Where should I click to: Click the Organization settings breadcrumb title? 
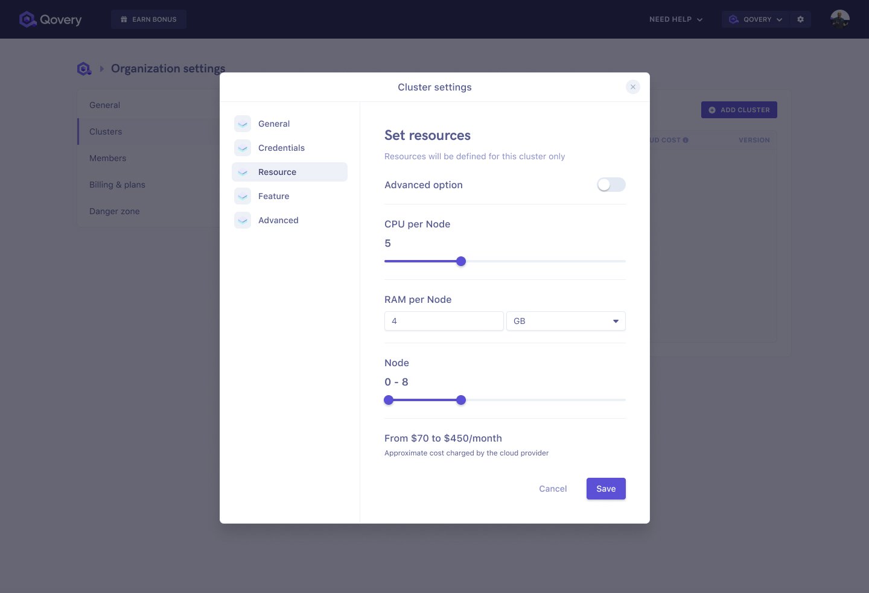[x=168, y=69]
